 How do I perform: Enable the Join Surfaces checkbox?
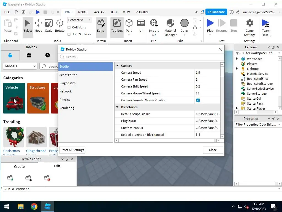tap(69, 34)
